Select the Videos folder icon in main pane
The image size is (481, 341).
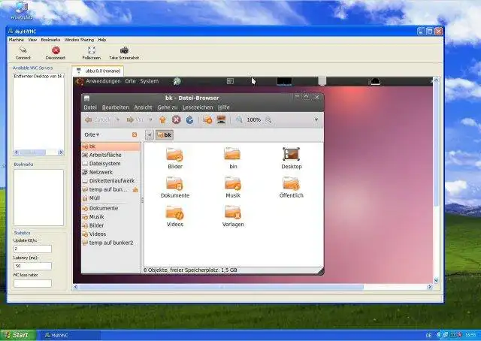point(175,213)
